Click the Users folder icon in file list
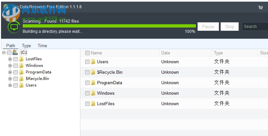The width and height of the screenshot is (268, 136). [x=93, y=62]
